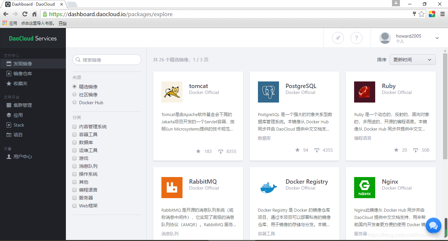The width and height of the screenshot is (448, 241).
Task: Check the 容器工具 category checkbox
Action: [74, 135]
